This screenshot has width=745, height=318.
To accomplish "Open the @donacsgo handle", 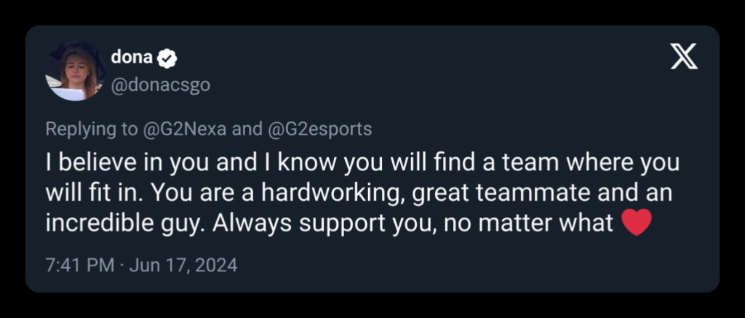I will pos(160,85).
